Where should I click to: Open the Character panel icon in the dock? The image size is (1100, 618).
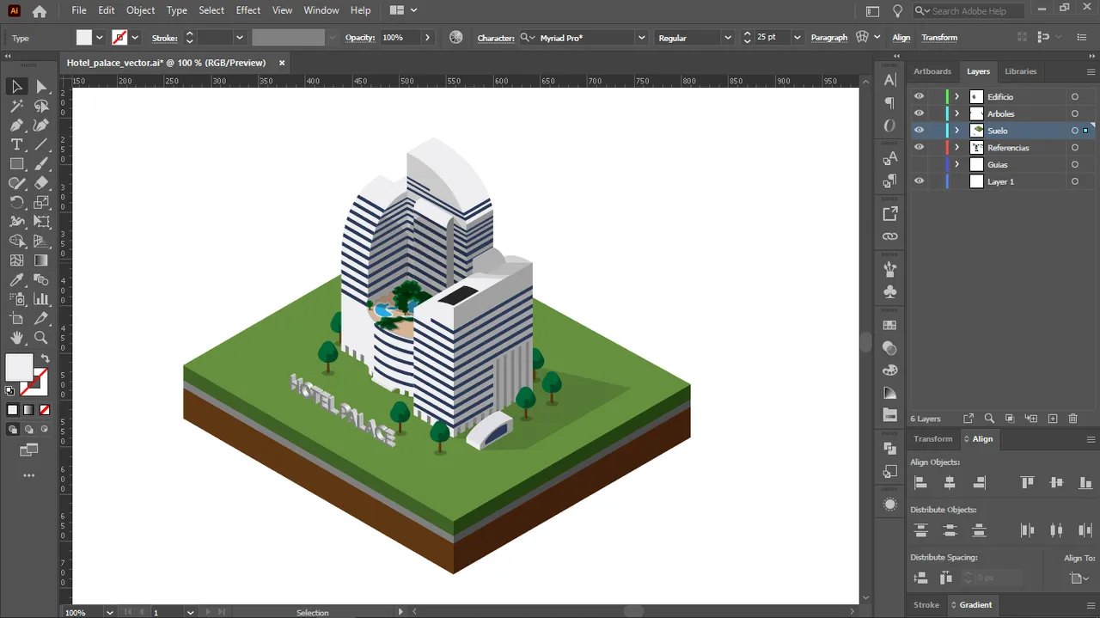(x=890, y=80)
